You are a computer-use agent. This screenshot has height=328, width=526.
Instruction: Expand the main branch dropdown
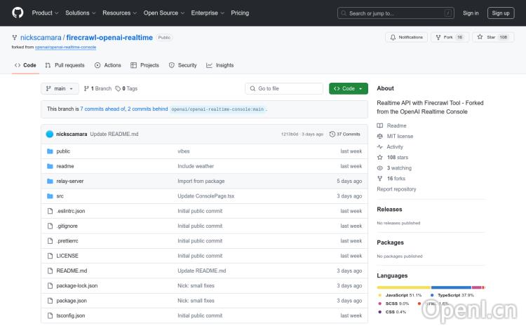(59, 88)
